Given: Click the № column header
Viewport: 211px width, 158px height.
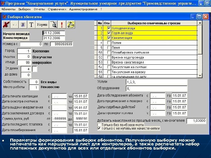Looking at the screenshot, I should click(x=100, y=23).
